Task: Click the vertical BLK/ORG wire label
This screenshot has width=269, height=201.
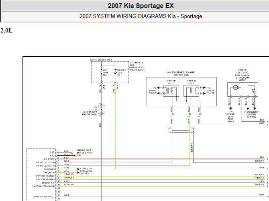Action: 192,148
